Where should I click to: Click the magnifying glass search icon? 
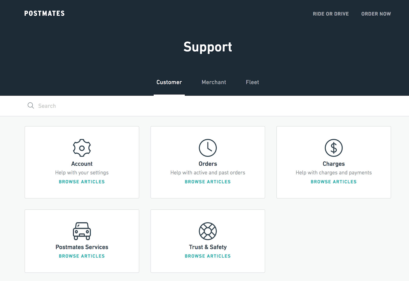(31, 105)
